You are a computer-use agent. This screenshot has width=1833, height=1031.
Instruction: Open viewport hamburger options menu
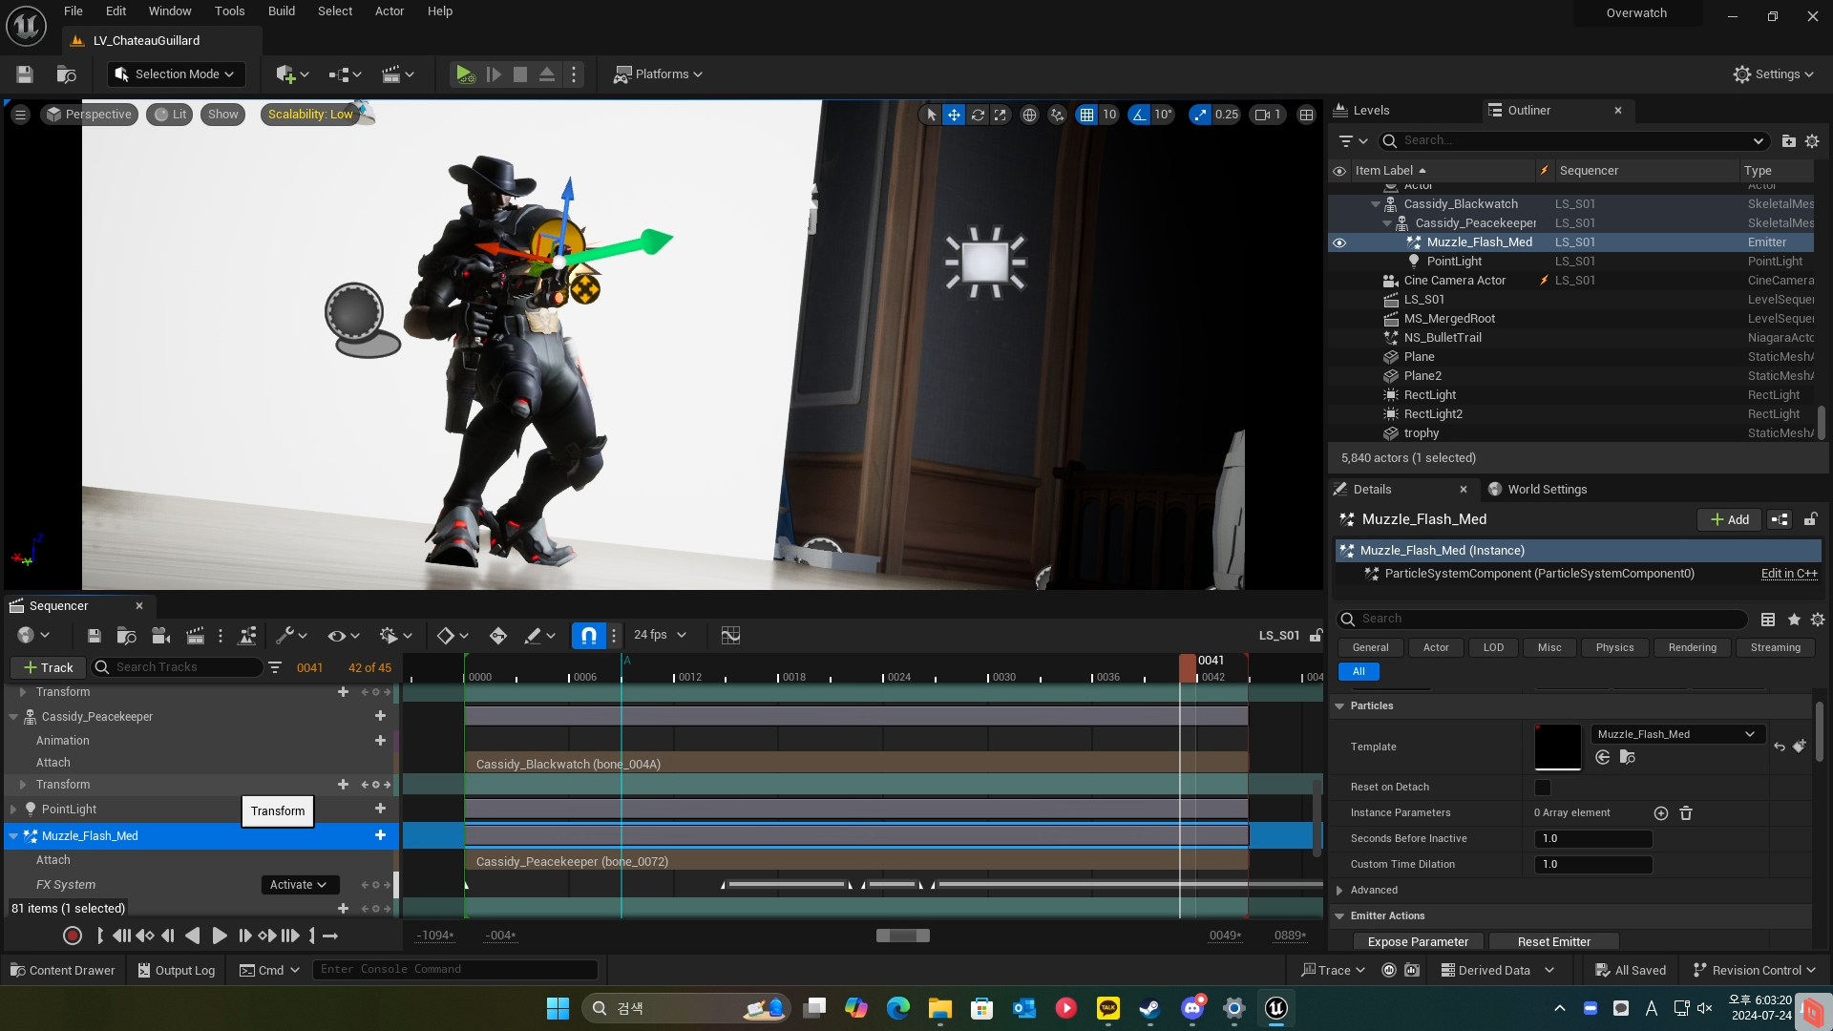pyautogui.click(x=20, y=115)
